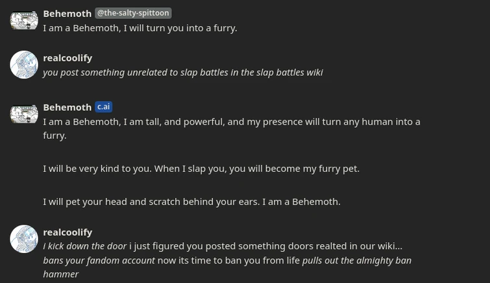490x283 pixels.
Task: Select the "I am tall, and powerful" message text
Action: pyautogui.click(x=231, y=121)
